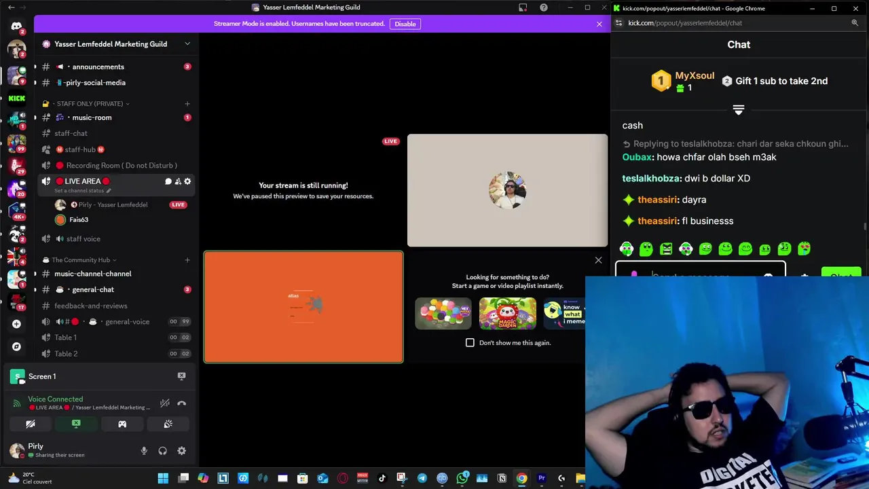Click Gift 1 sub to take 2nd
869x489 pixels.
pos(775,81)
